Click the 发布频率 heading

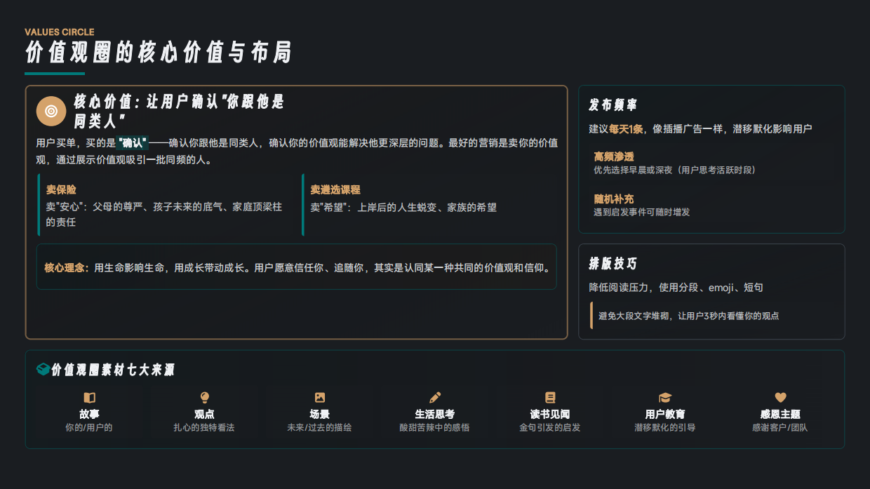(x=613, y=105)
